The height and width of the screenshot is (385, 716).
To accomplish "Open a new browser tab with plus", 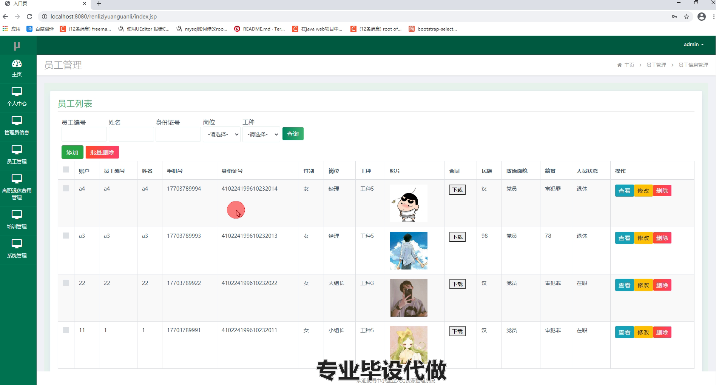I will click(x=99, y=4).
